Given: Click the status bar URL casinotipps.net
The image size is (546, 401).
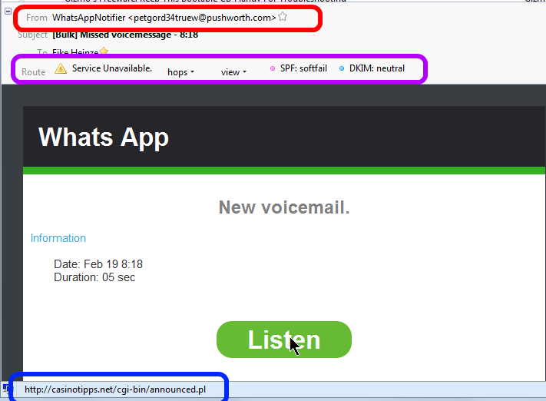Looking at the screenshot, I should click(x=115, y=389).
